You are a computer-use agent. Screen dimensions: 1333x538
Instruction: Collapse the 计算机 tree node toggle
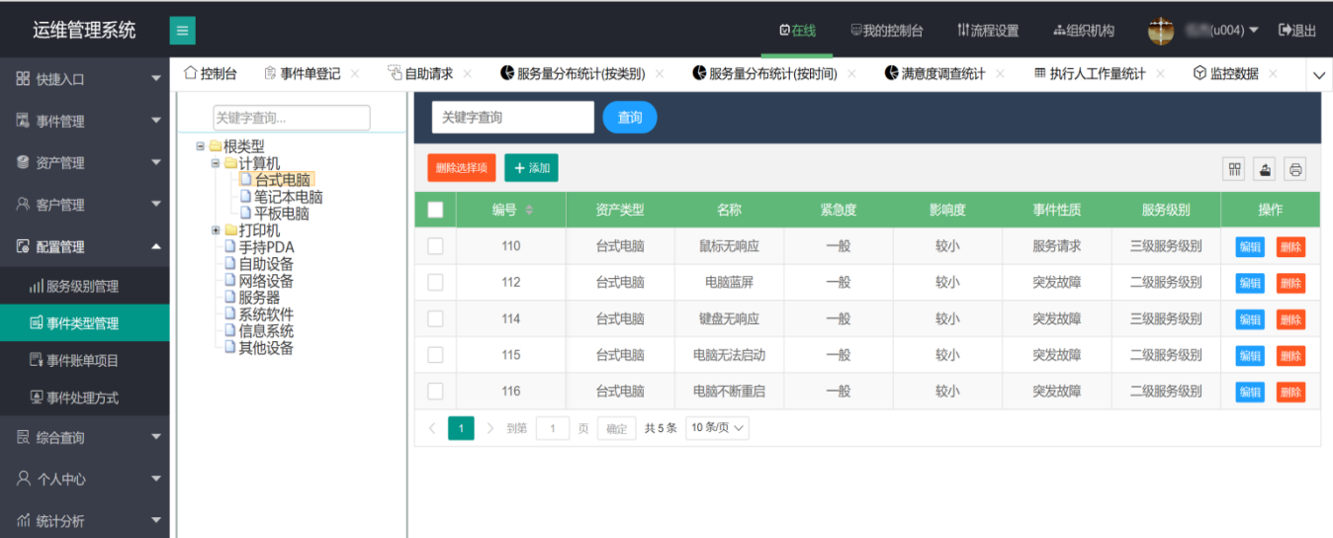point(216,163)
